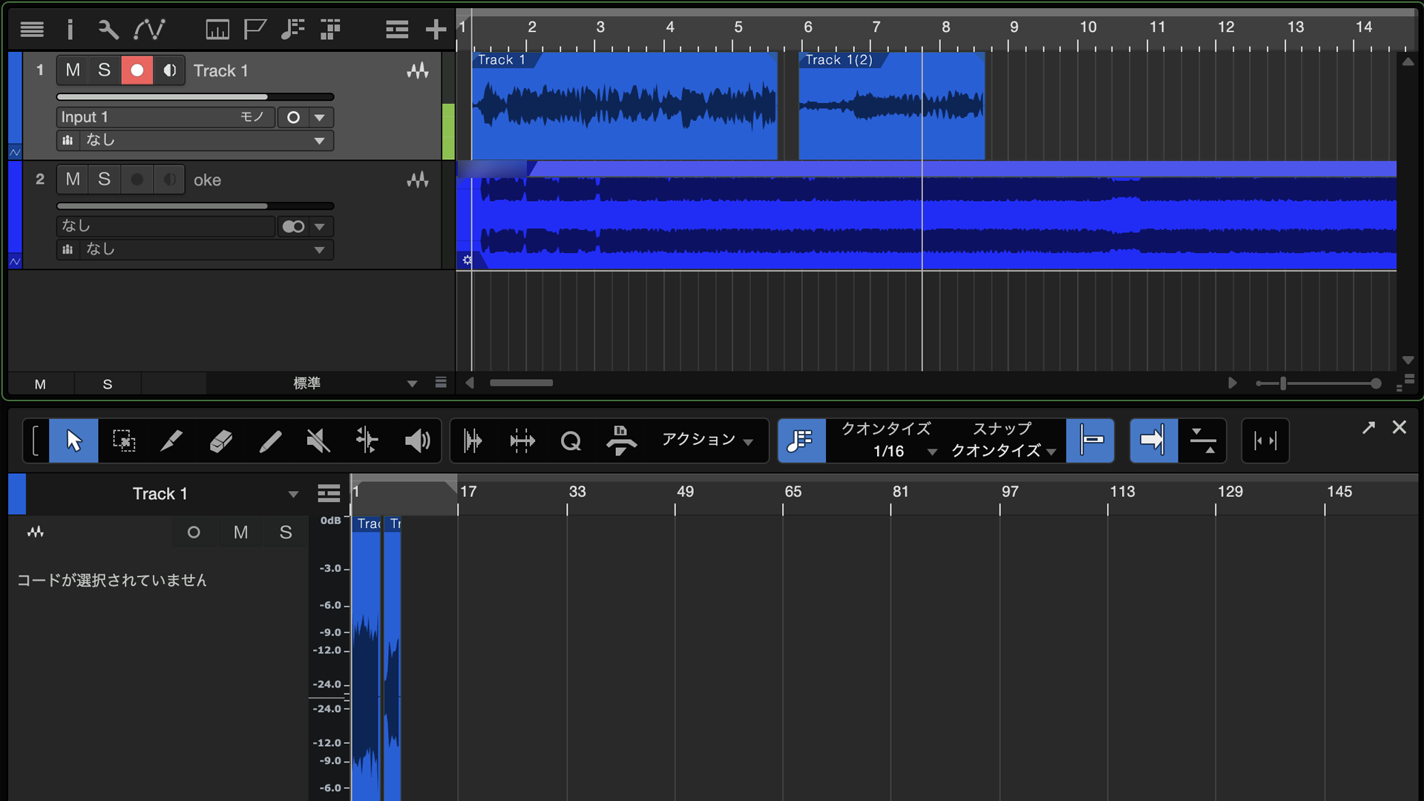Select the Listen speaker tool
This screenshot has width=1424, height=801.
(x=417, y=441)
